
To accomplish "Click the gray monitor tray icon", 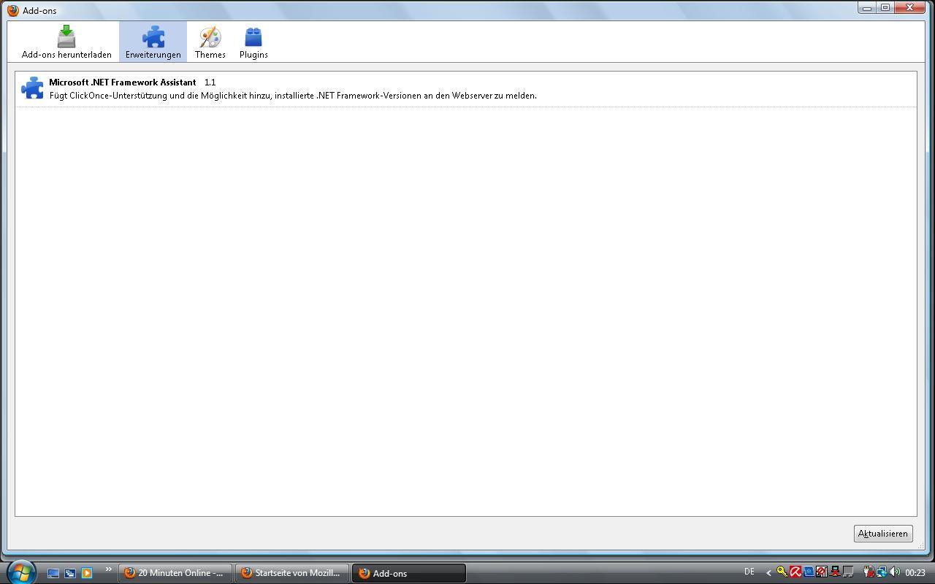I will [x=848, y=572].
